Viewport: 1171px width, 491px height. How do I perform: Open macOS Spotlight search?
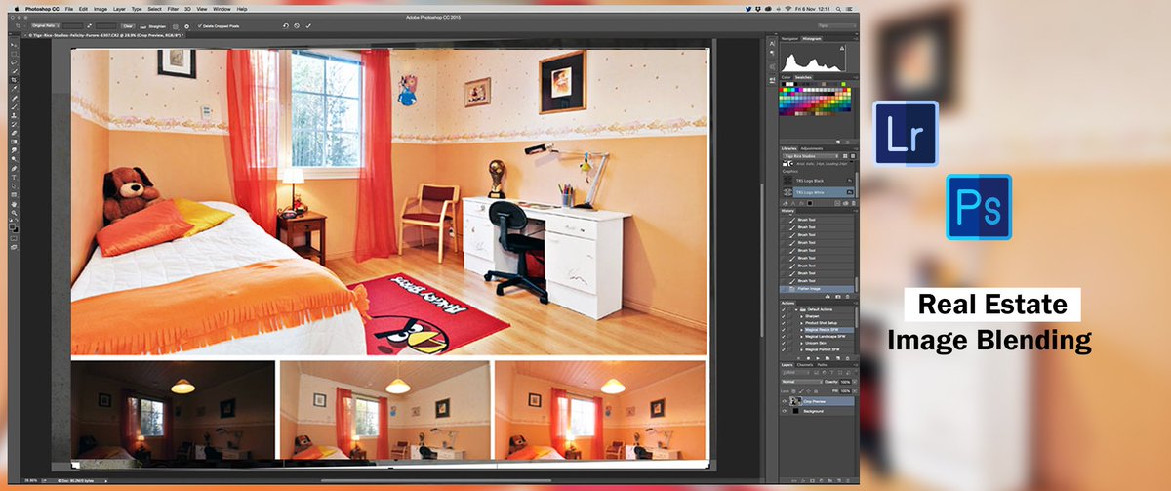click(x=838, y=9)
